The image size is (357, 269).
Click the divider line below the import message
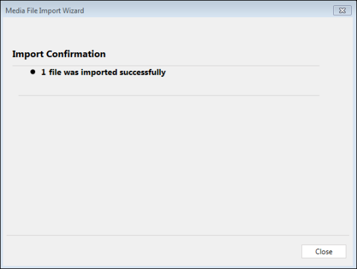[169, 95]
